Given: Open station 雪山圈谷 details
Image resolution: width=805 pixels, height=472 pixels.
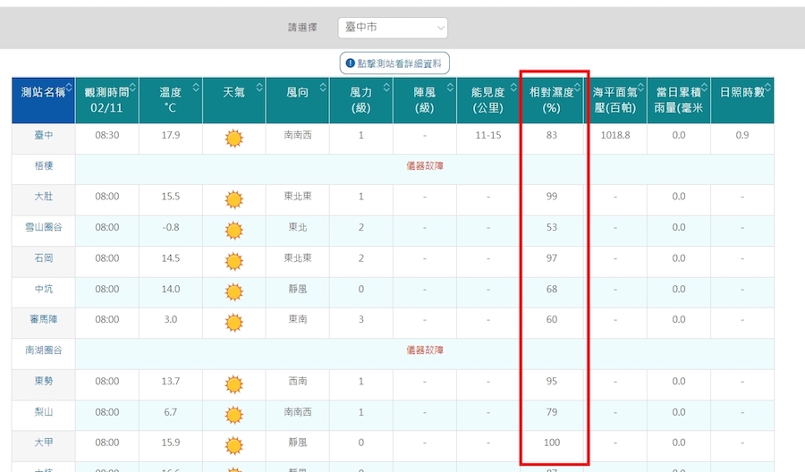Looking at the screenshot, I should point(44,227).
